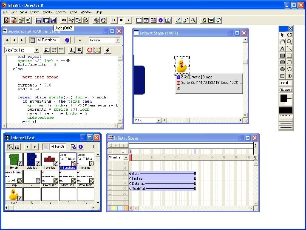Image resolution: width=306 pixels, height=230 pixels.
Task: Select the duck cast member thumbnail
Action: pos(14,194)
